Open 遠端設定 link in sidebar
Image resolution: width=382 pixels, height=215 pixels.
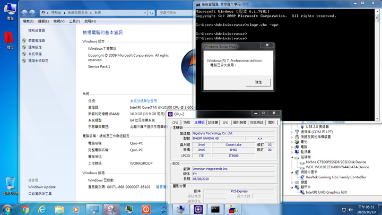(35, 47)
